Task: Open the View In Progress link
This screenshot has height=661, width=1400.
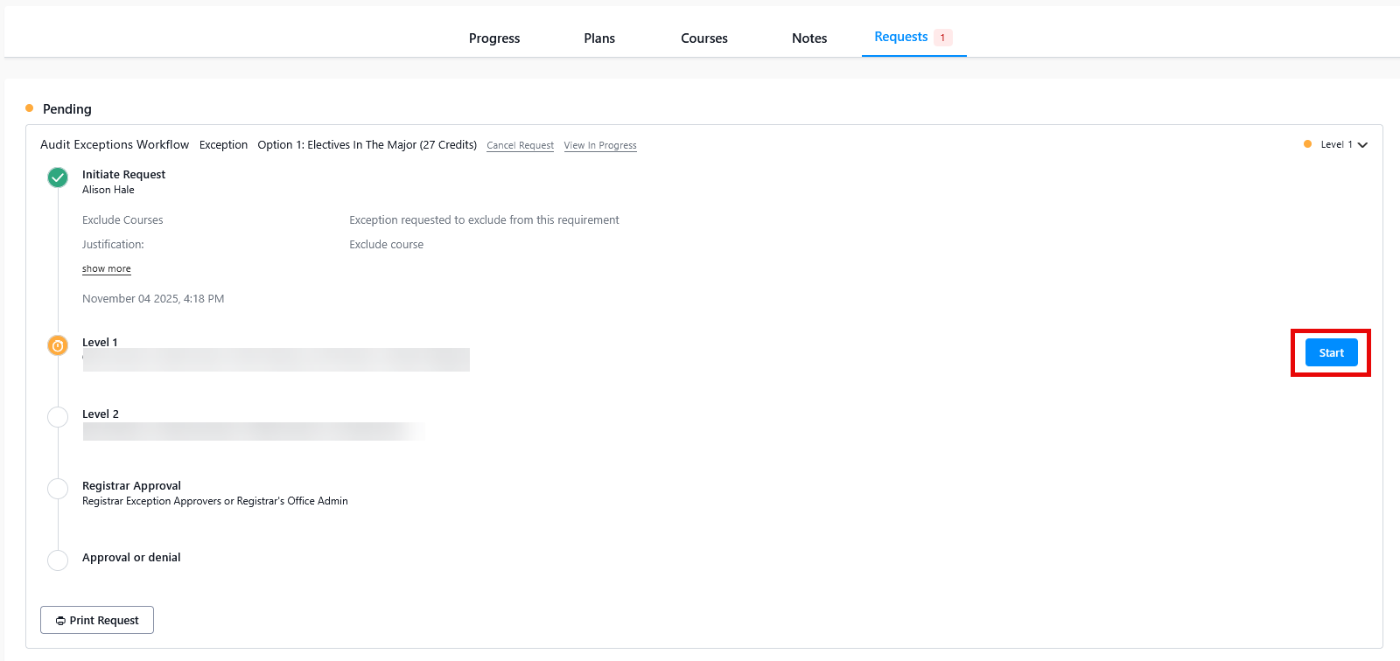Action: (x=600, y=146)
